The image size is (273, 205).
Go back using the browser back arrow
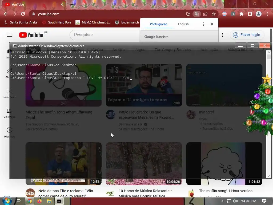[x=6, y=14]
